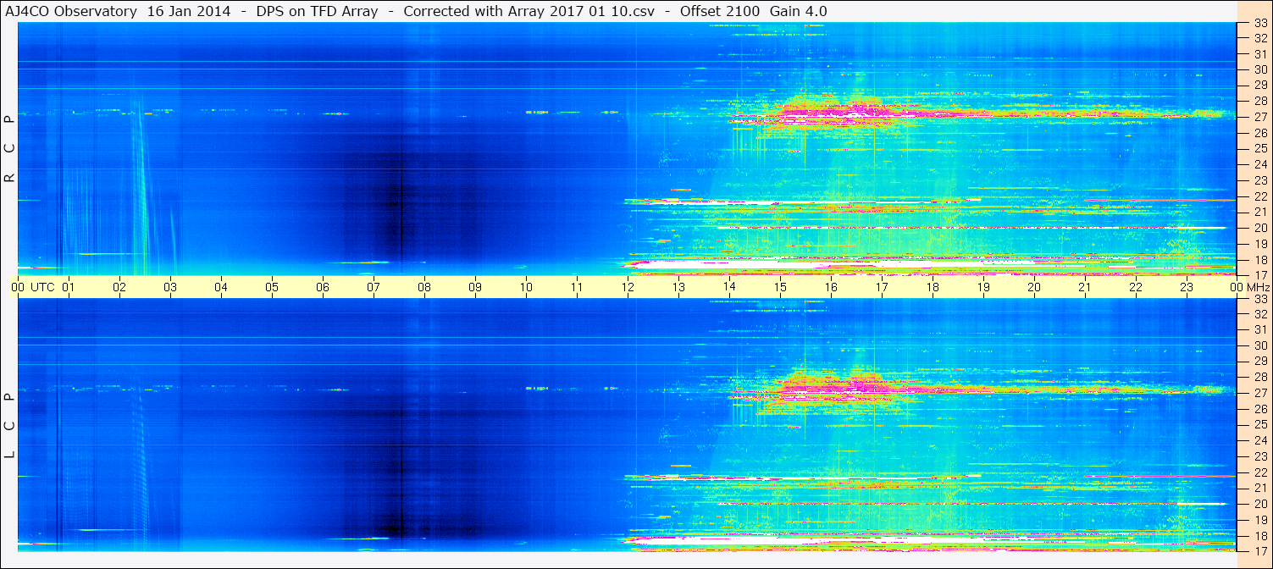This screenshot has width=1273, height=569.
Task: Click the 19 MHz tick on LCP frequency scale
Action: click(x=1259, y=520)
